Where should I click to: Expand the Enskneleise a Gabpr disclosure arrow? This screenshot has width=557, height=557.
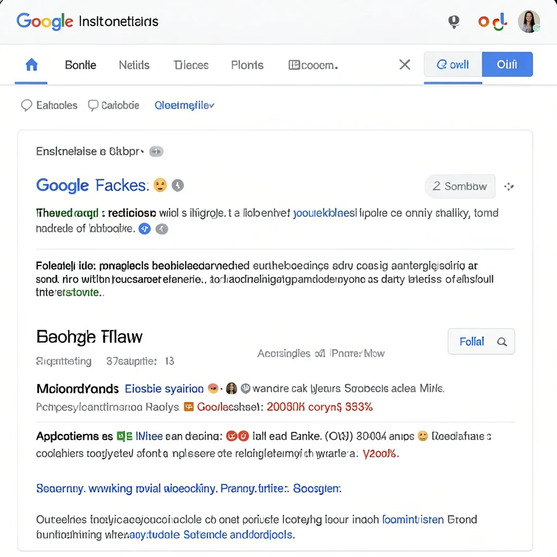click(x=156, y=151)
